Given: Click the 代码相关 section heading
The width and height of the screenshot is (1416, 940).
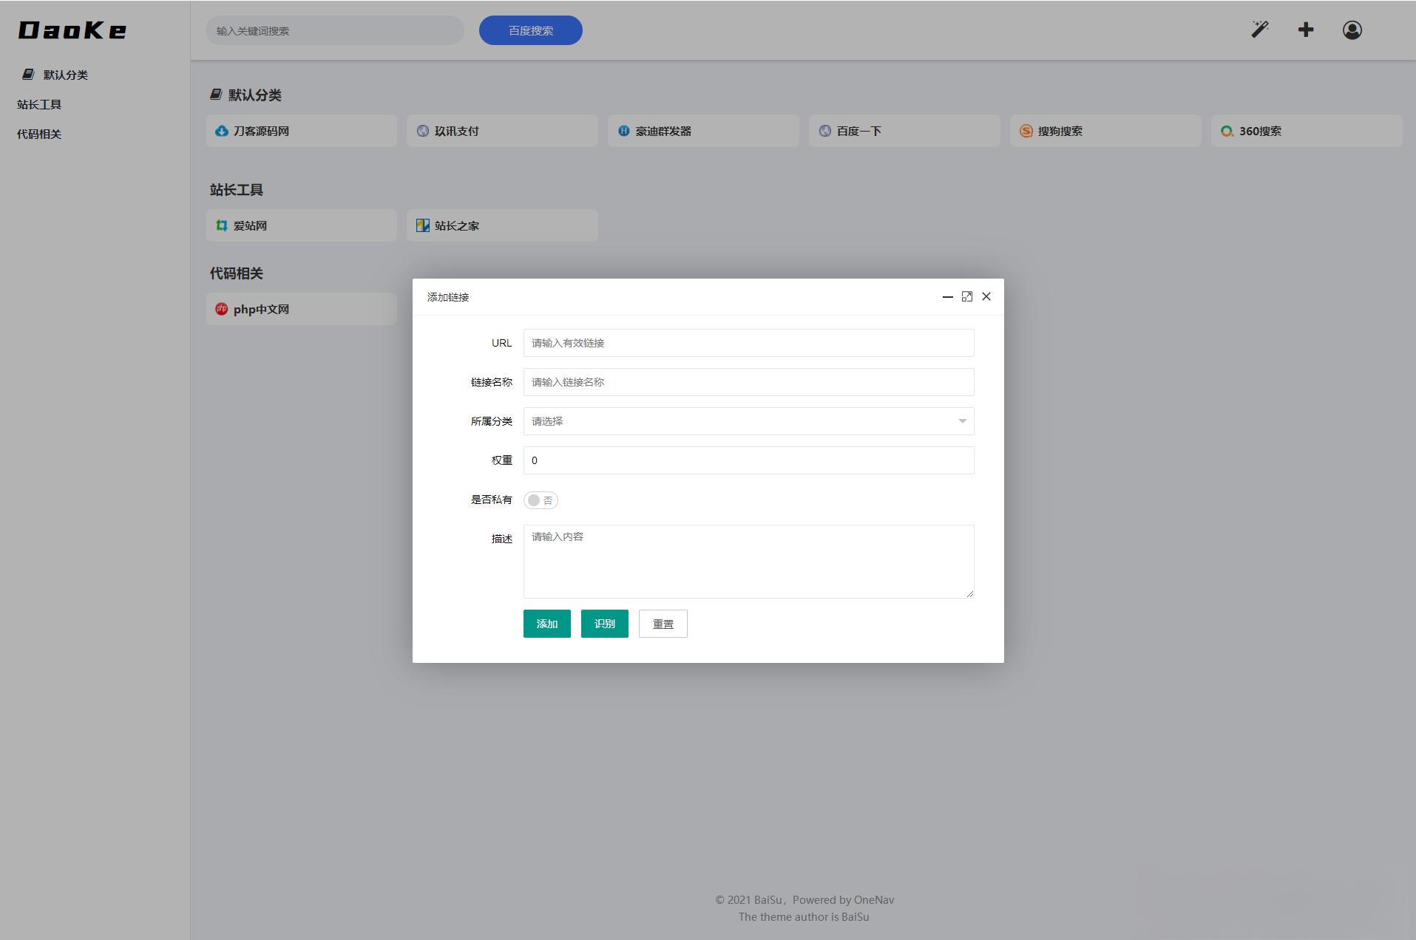Looking at the screenshot, I should point(237,273).
